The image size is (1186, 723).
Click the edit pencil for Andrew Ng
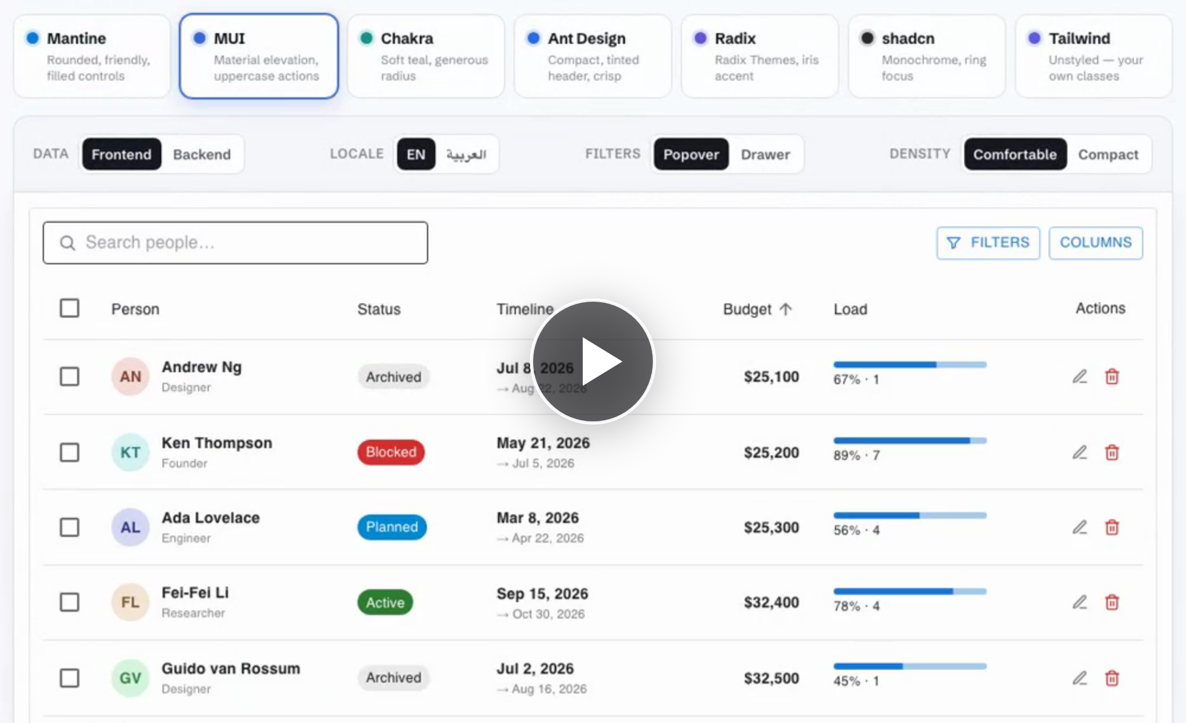pos(1080,376)
